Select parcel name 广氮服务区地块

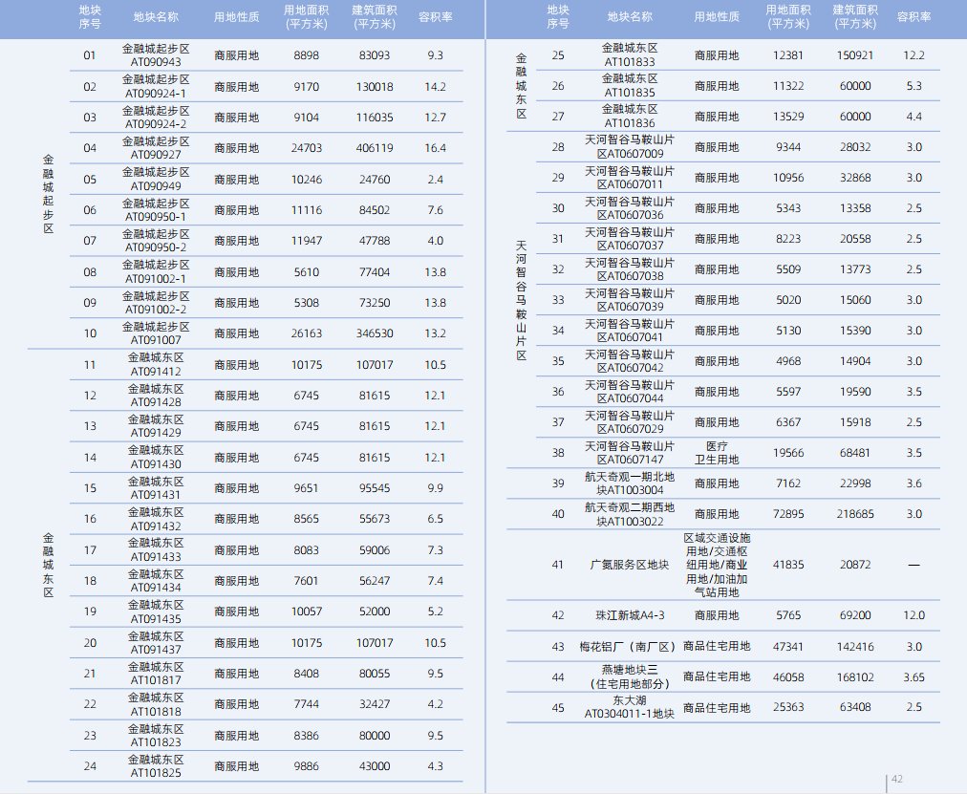tap(630, 565)
